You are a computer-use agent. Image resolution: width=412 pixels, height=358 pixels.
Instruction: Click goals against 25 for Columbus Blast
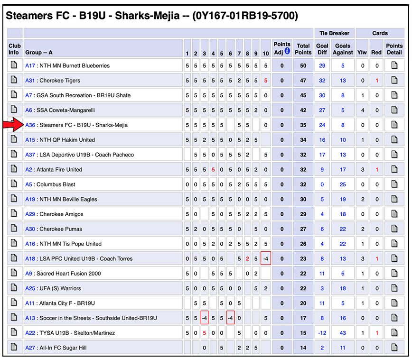[343, 184]
